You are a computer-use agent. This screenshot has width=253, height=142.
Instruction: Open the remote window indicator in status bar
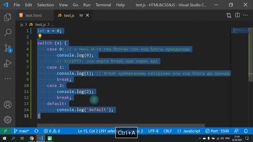[x=5, y=131]
